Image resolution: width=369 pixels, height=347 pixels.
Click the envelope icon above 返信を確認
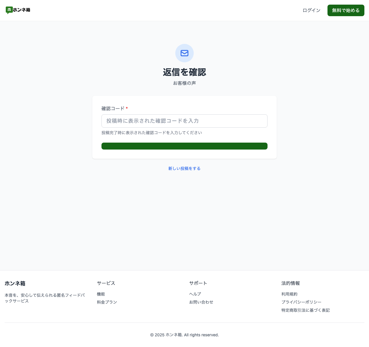pyautogui.click(x=184, y=53)
